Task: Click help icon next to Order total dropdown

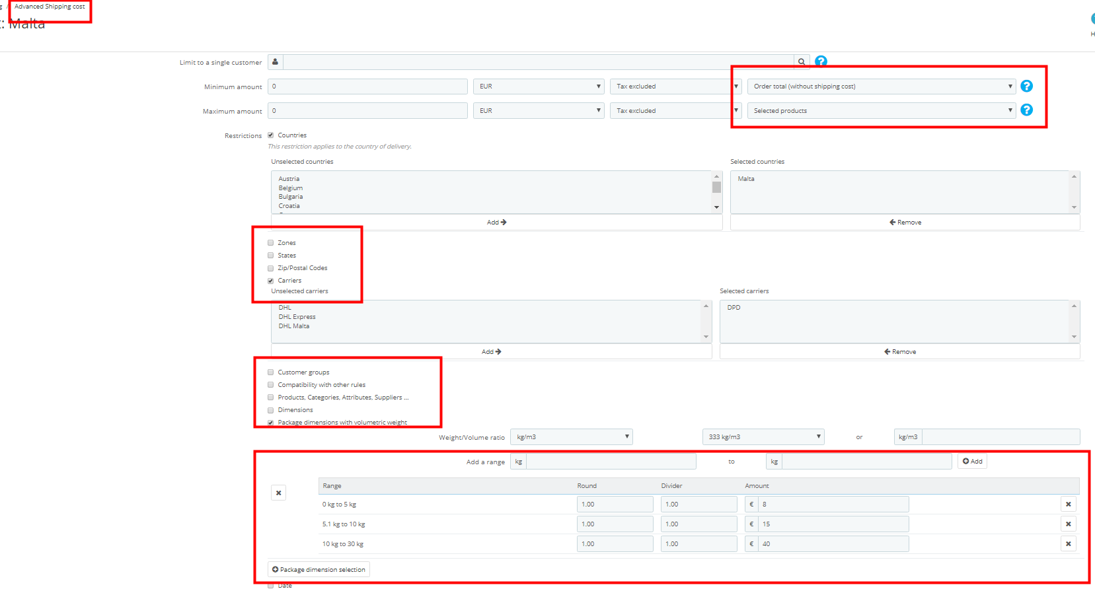Action: point(1026,86)
